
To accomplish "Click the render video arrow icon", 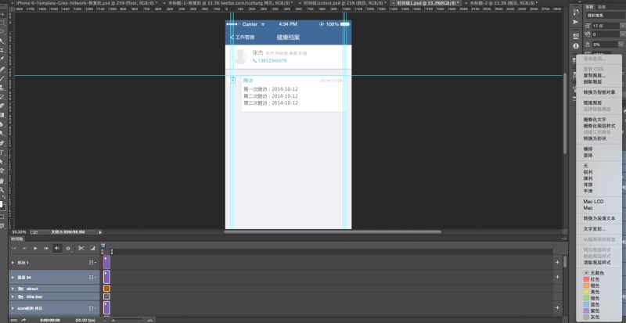I will coord(23,320).
